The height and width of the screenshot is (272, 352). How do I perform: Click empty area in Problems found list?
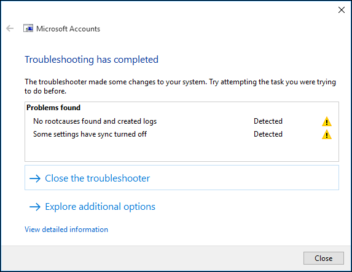tap(182, 150)
